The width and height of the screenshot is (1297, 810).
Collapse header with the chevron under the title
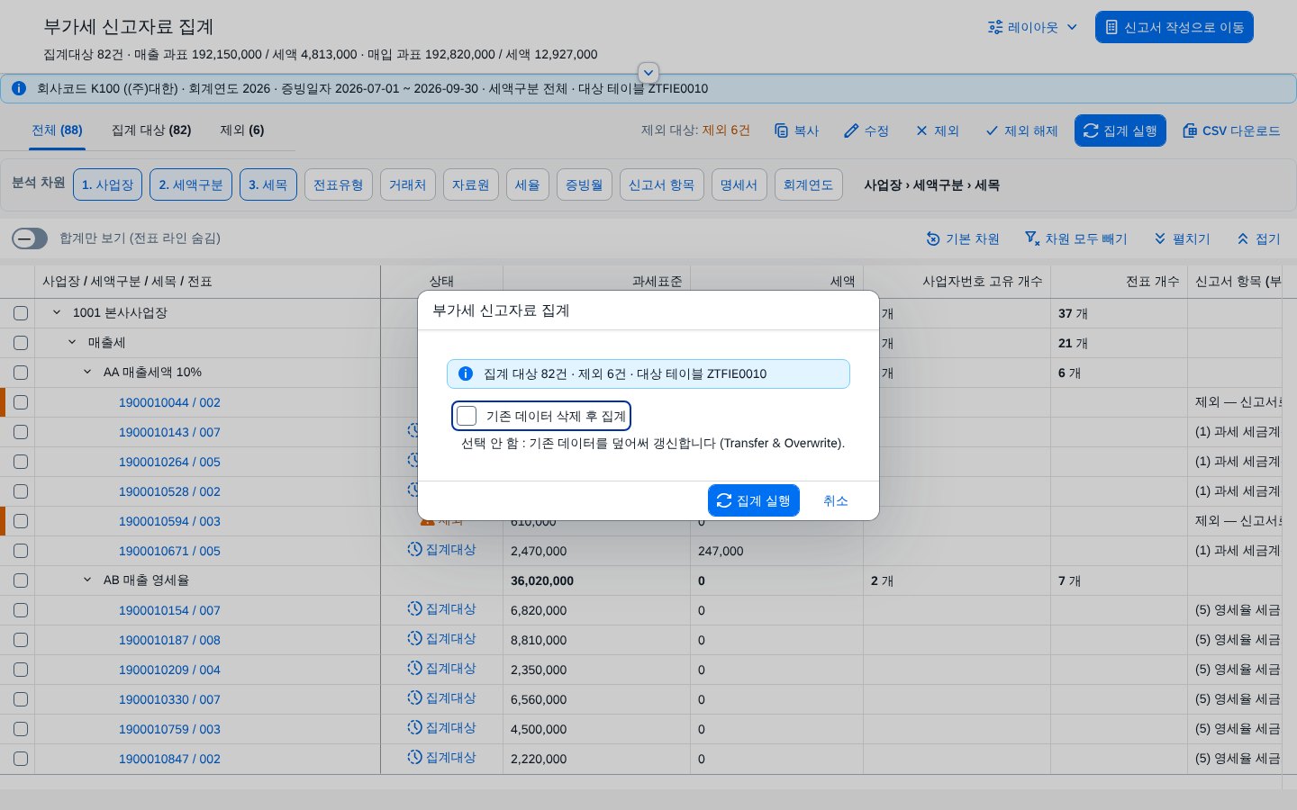coord(648,73)
